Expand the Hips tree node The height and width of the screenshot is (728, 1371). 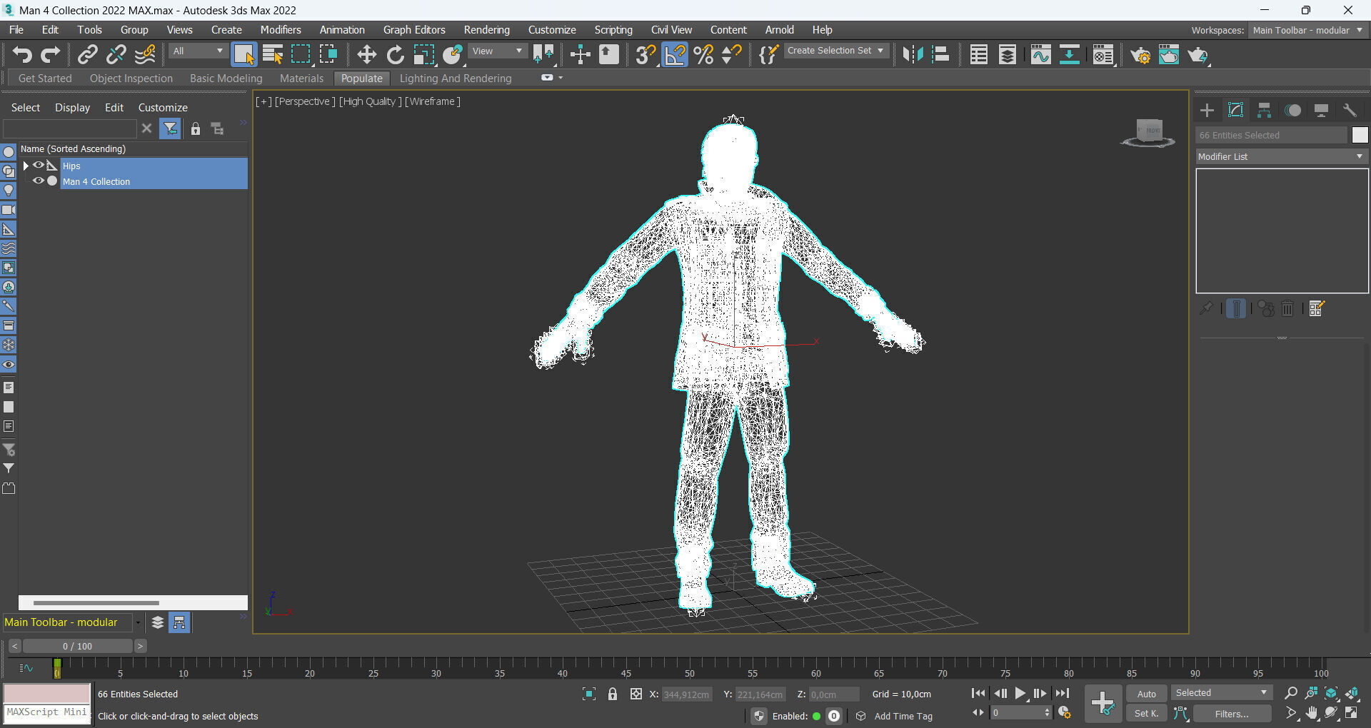[x=26, y=166]
